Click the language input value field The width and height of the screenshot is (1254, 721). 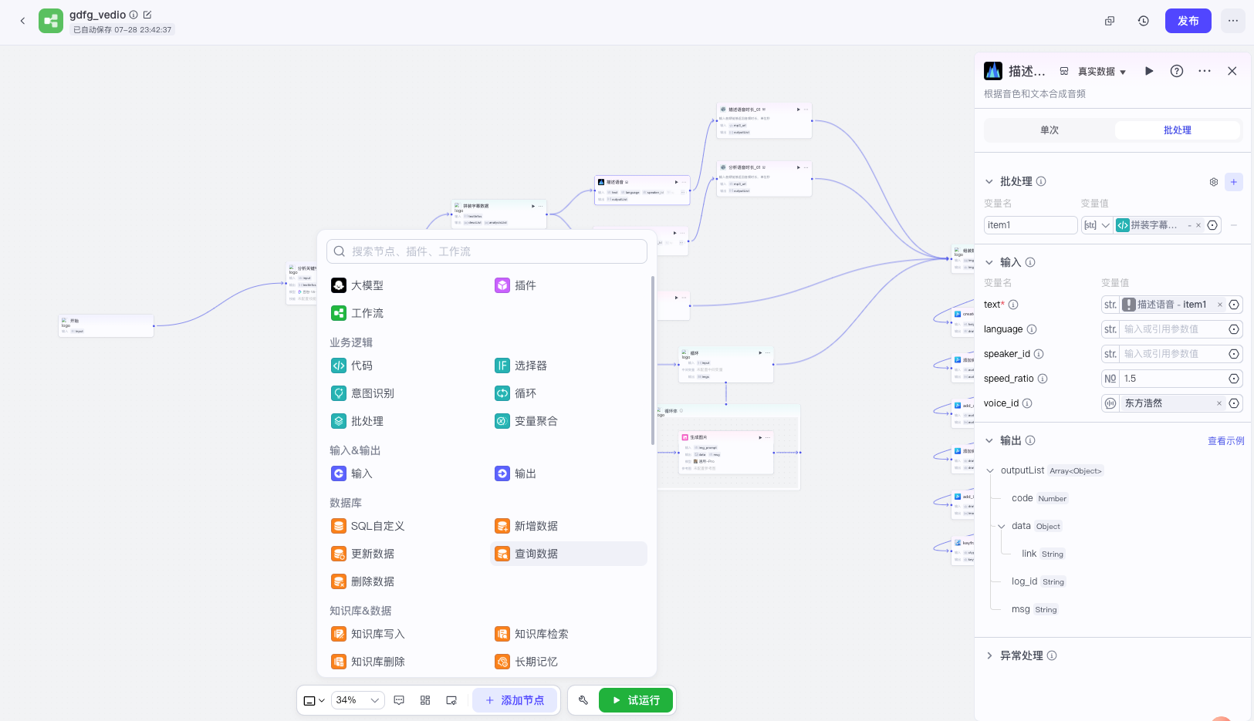(x=1173, y=329)
